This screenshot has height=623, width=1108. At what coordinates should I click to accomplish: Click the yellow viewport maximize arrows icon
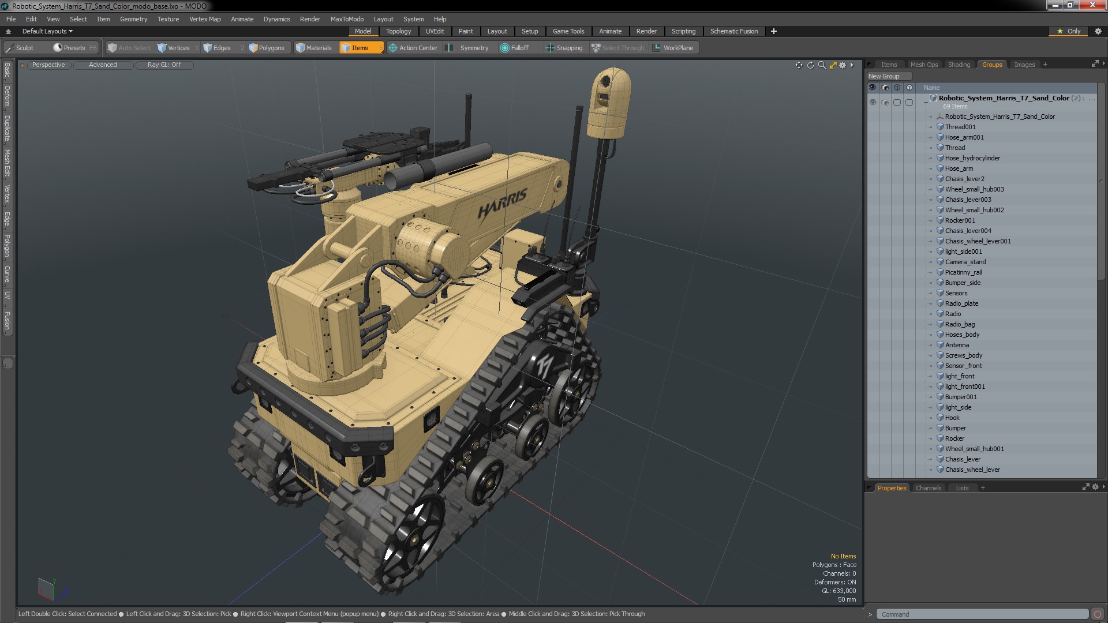pyautogui.click(x=833, y=65)
